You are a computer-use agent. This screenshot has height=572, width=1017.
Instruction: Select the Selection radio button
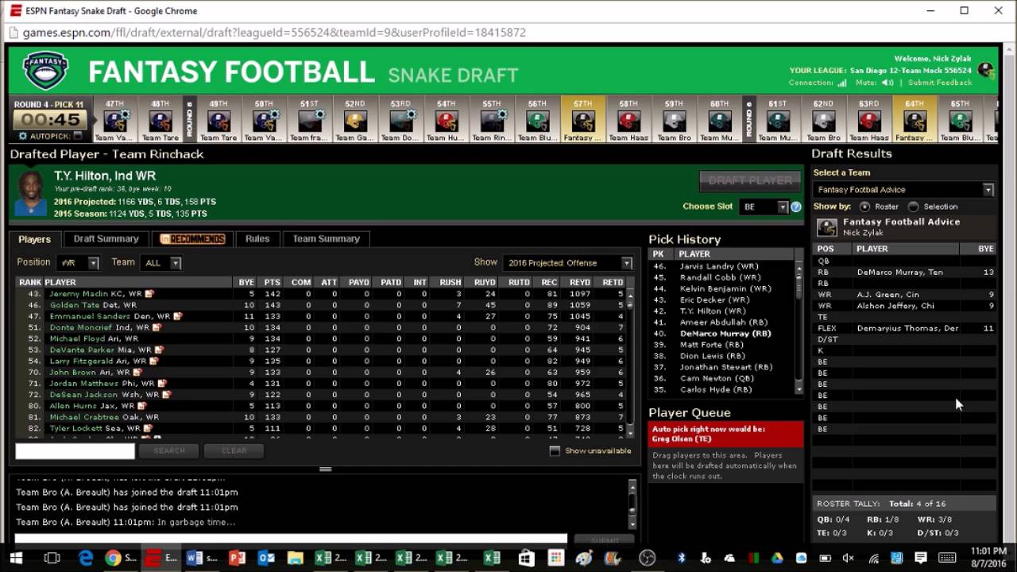[x=913, y=207]
